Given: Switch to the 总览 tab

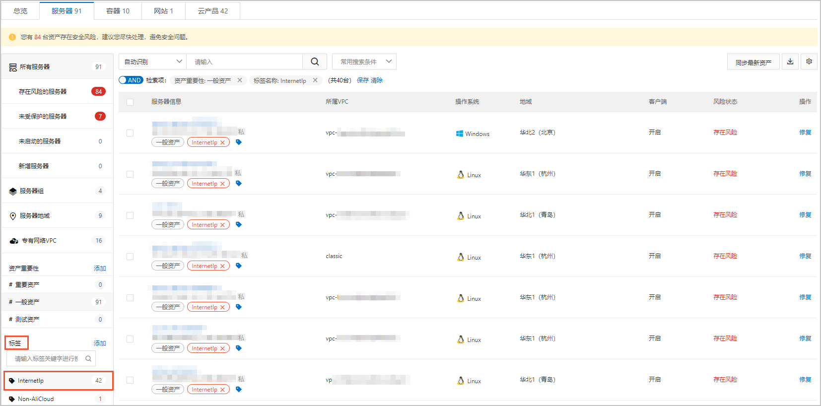Looking at the screenshot, I should point(20,11).
